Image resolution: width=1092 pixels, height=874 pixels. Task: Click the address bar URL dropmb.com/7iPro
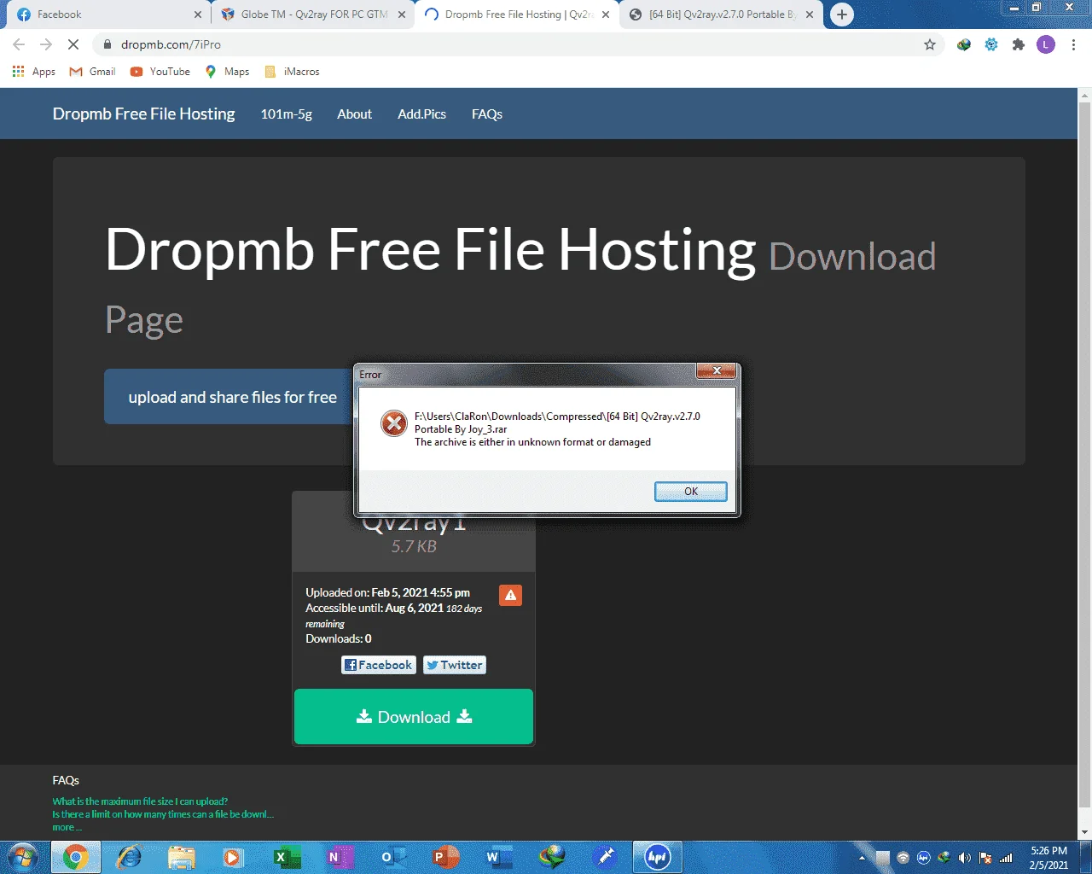(171, 44)
